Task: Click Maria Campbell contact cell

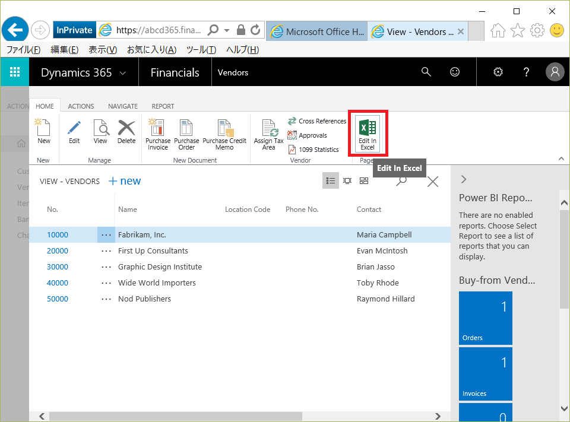Action: point(384,235)
